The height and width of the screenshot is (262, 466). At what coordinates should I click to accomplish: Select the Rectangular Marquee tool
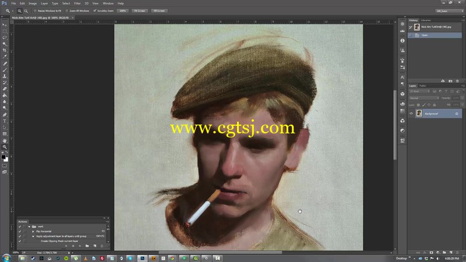click(5, 31)
